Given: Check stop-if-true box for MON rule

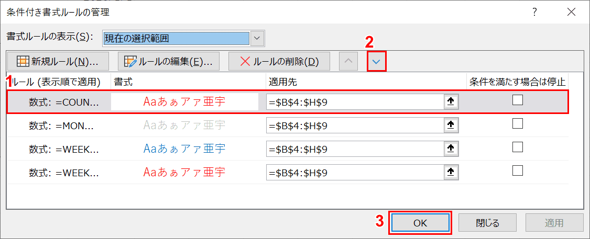Looking at the screenshot, I should (518, 123).
